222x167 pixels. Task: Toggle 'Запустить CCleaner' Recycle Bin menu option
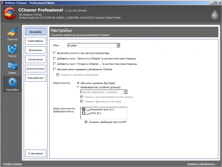[54, 59]
